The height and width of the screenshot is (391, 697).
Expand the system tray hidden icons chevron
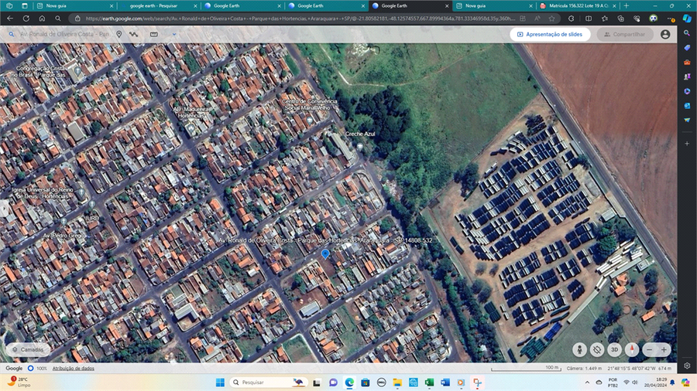tap(586, 382)
